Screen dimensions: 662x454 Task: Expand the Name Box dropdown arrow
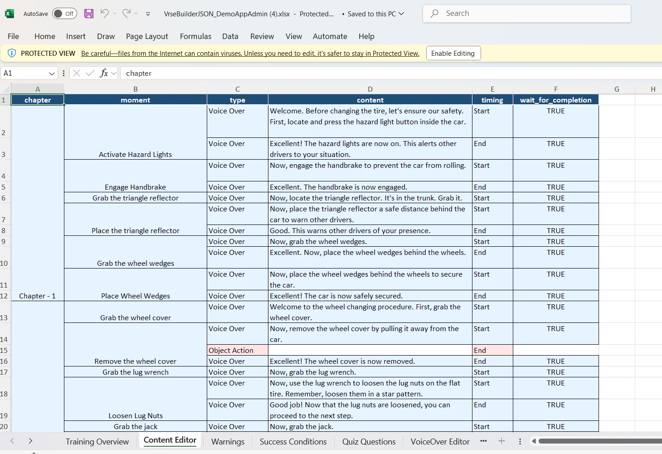(52, 73)
